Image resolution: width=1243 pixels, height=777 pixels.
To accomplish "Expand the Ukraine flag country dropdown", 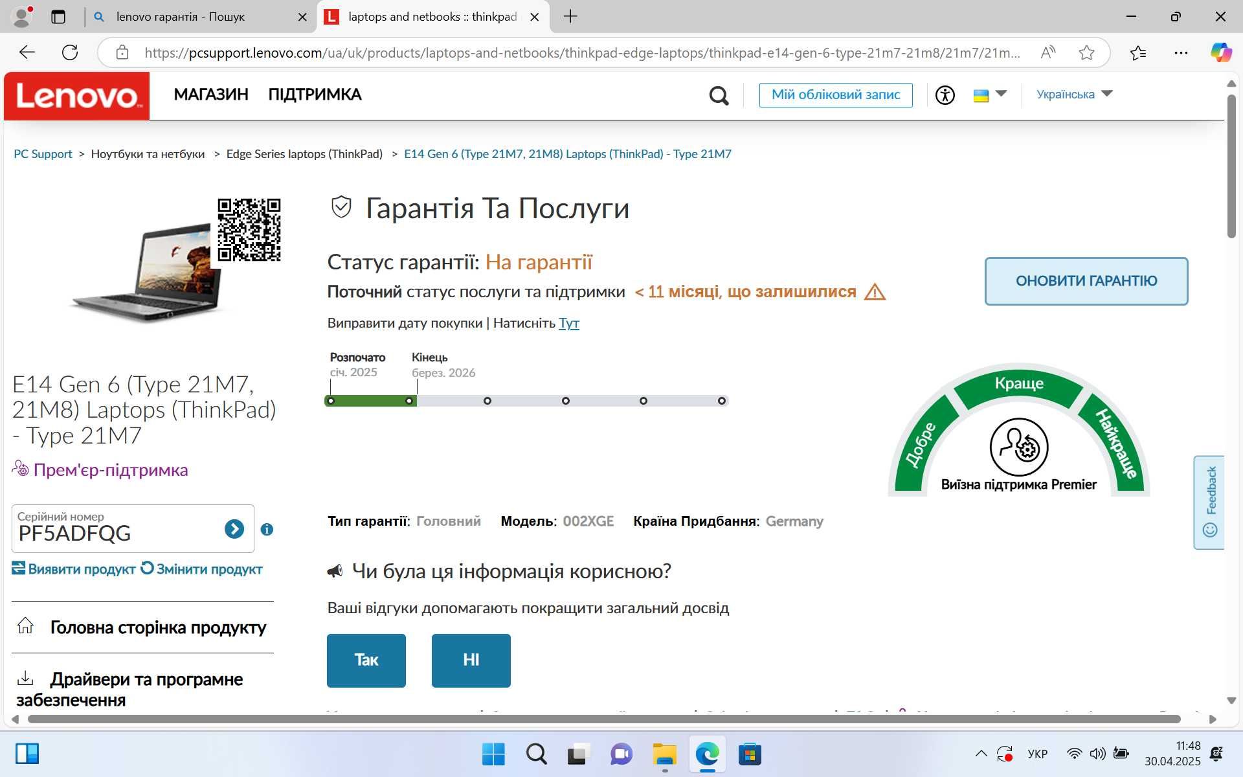I will 990,95.
